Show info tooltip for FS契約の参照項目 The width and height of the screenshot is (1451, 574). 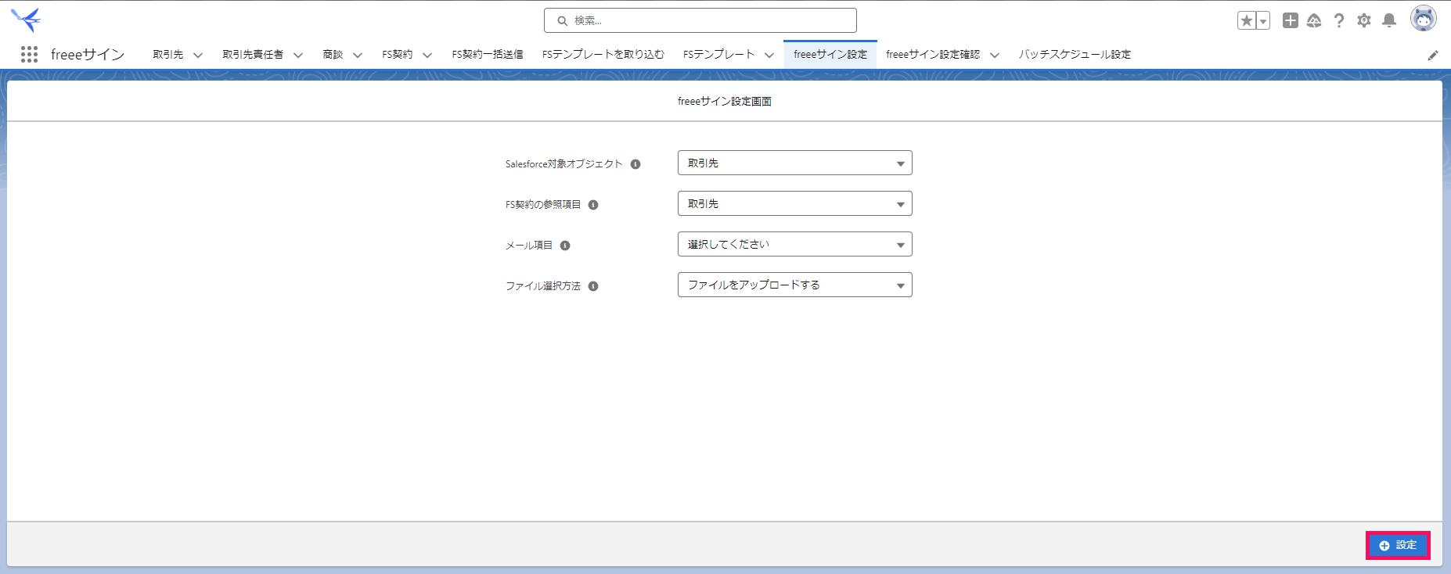(x=593, y=205)
